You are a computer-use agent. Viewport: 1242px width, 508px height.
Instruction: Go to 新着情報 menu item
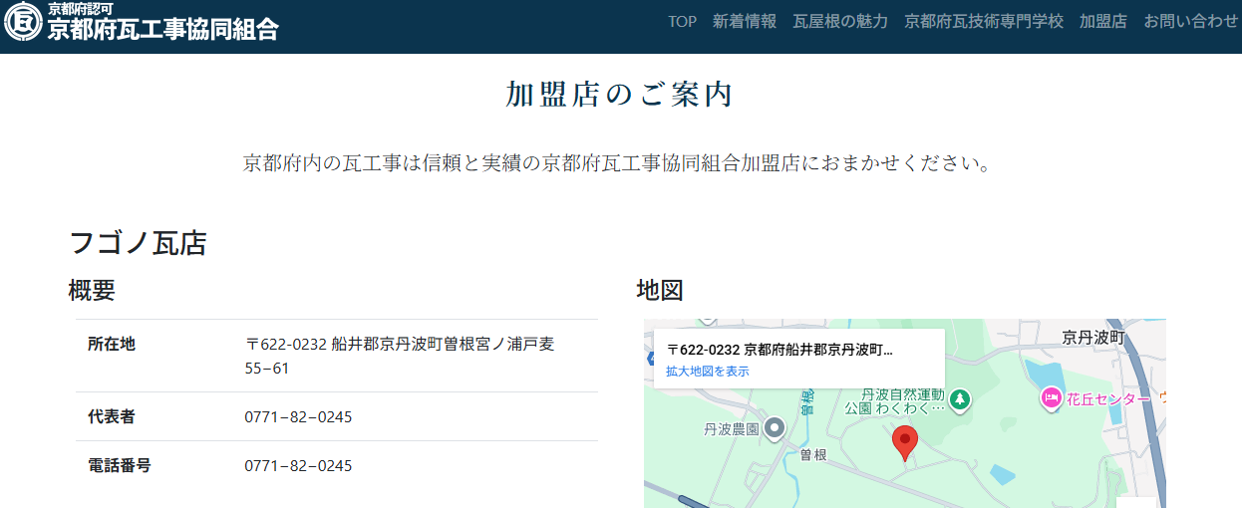click(x=745, y=22)
